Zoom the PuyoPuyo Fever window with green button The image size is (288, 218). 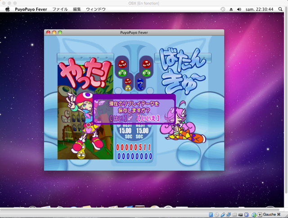click(x=60, y=32)
